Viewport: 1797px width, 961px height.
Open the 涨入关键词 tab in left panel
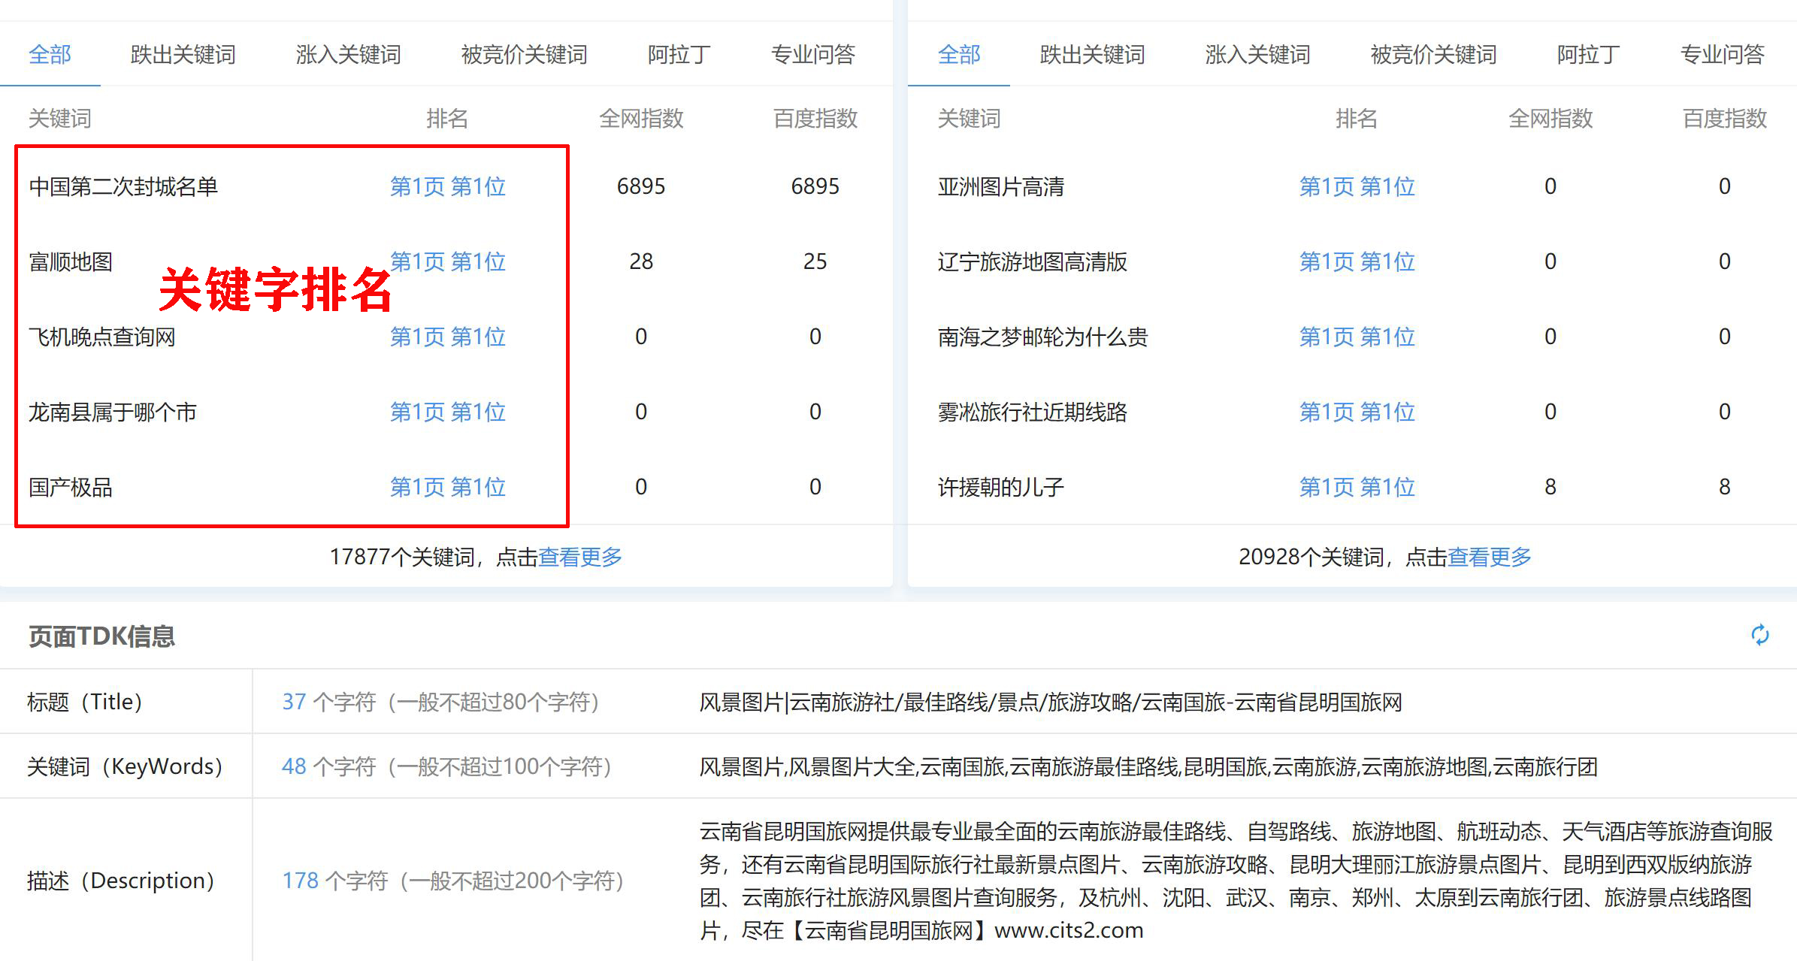(x=348, y=54)
